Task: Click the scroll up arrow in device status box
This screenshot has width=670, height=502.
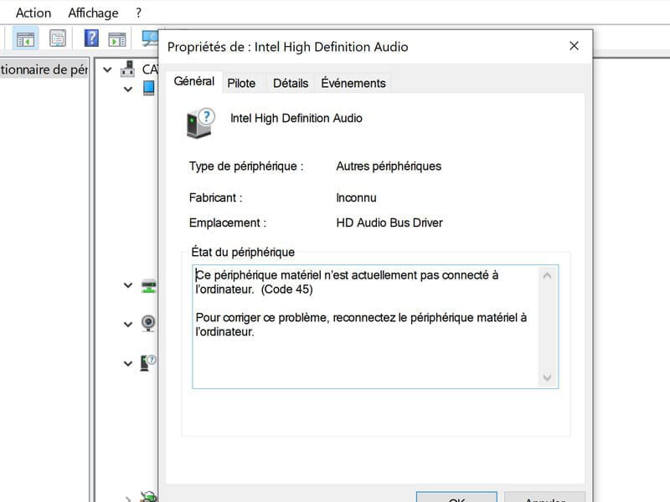Action: (547, 276)
